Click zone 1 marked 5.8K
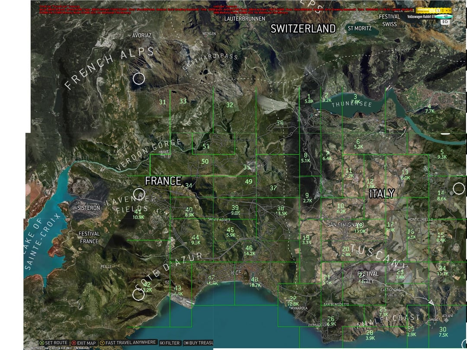This screenshot has width=467, height=350. pos(309,99)
